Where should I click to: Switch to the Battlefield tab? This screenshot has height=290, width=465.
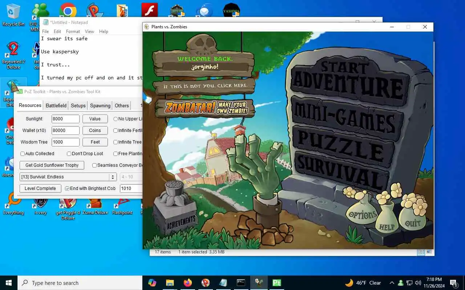[56, 105]
